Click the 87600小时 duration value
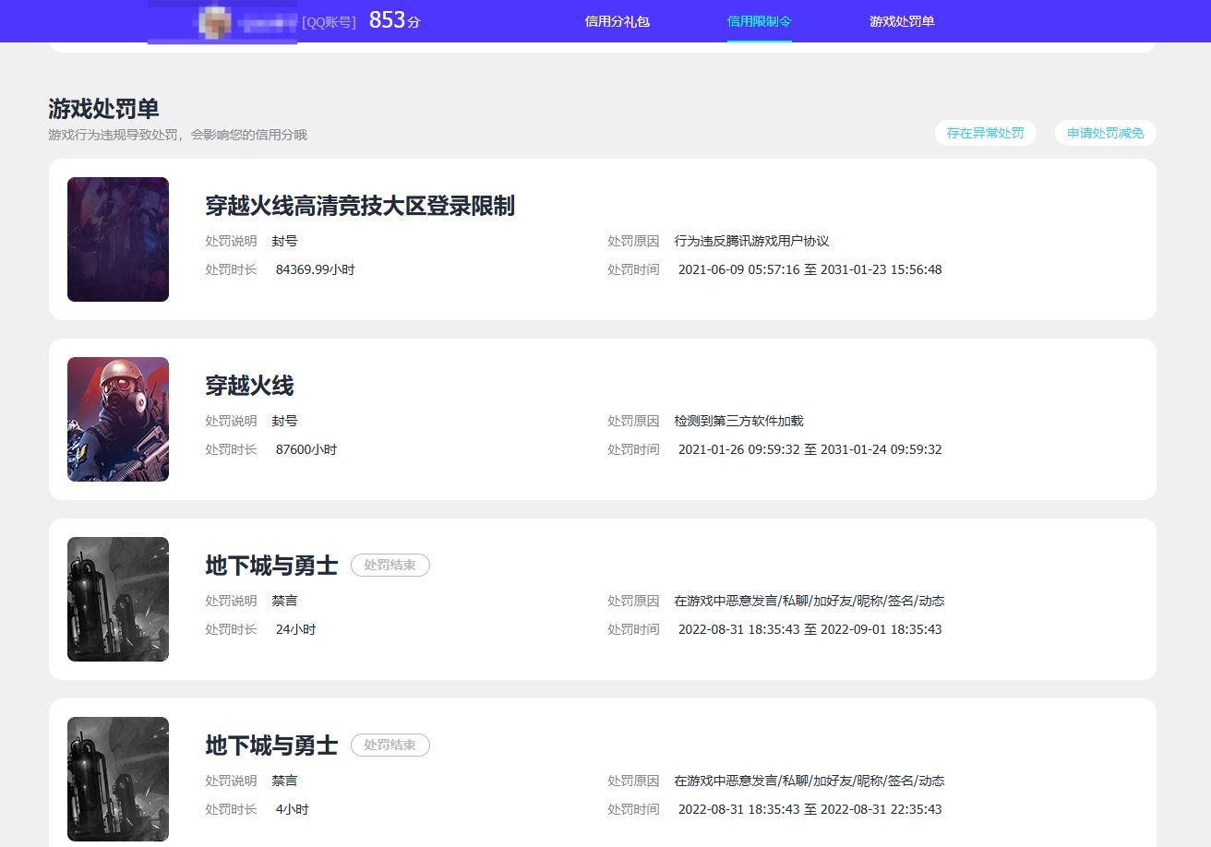 [306, 450]
